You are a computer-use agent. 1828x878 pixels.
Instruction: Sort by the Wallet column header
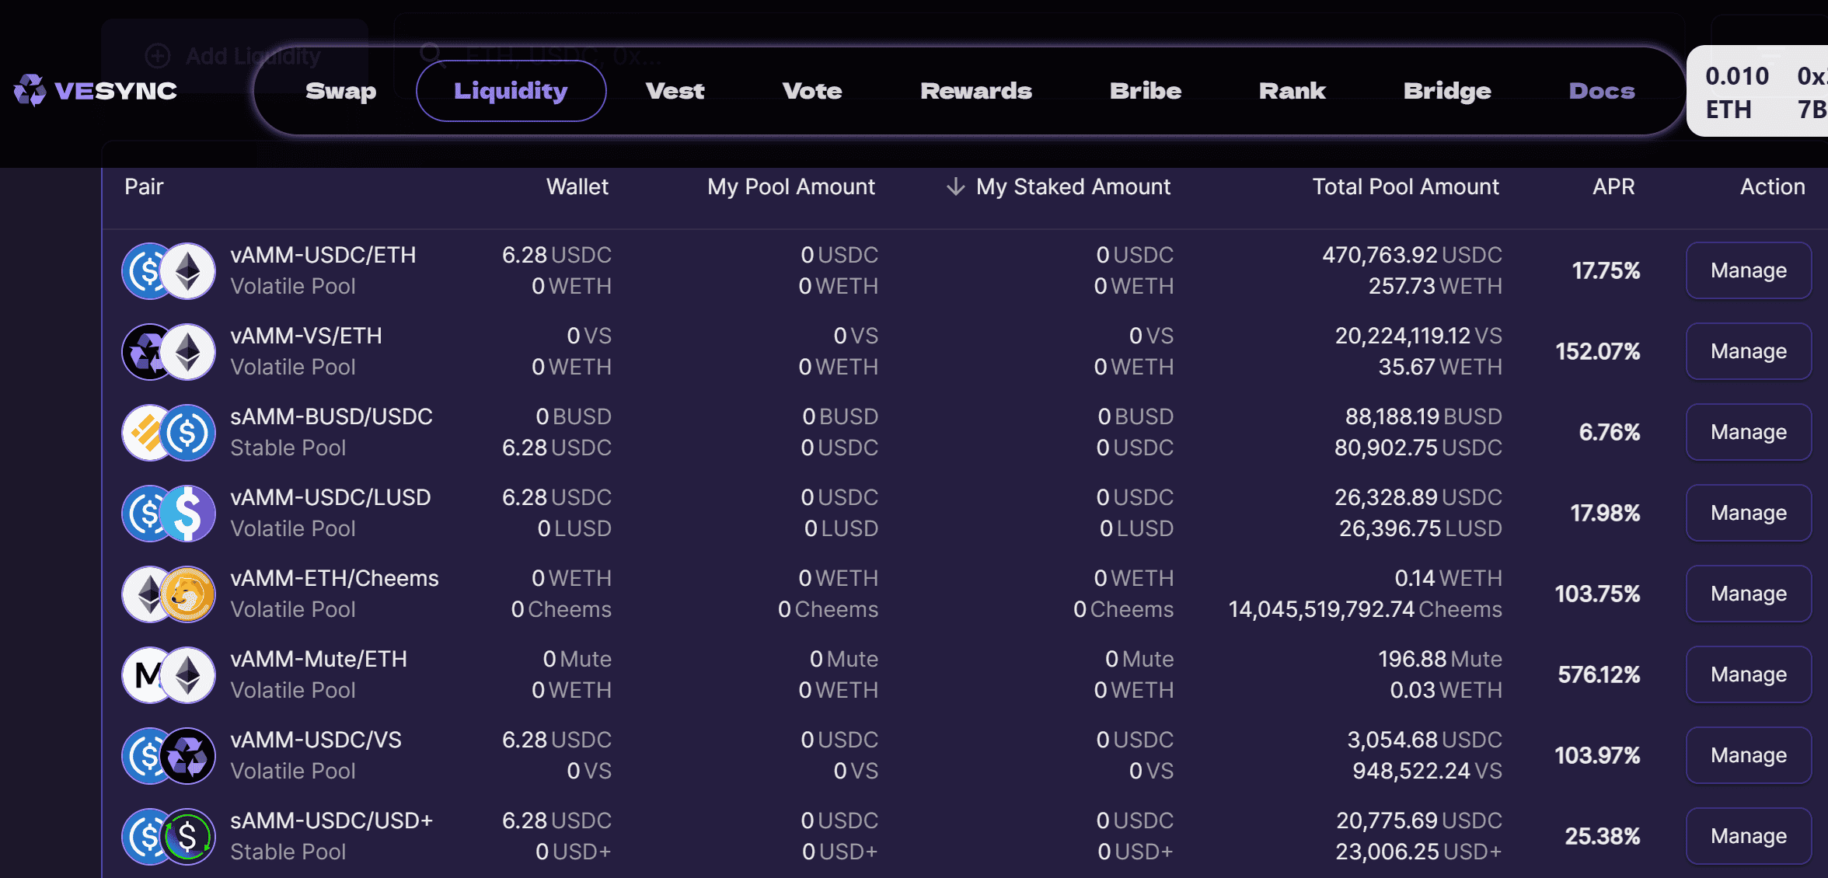[577, 187]
